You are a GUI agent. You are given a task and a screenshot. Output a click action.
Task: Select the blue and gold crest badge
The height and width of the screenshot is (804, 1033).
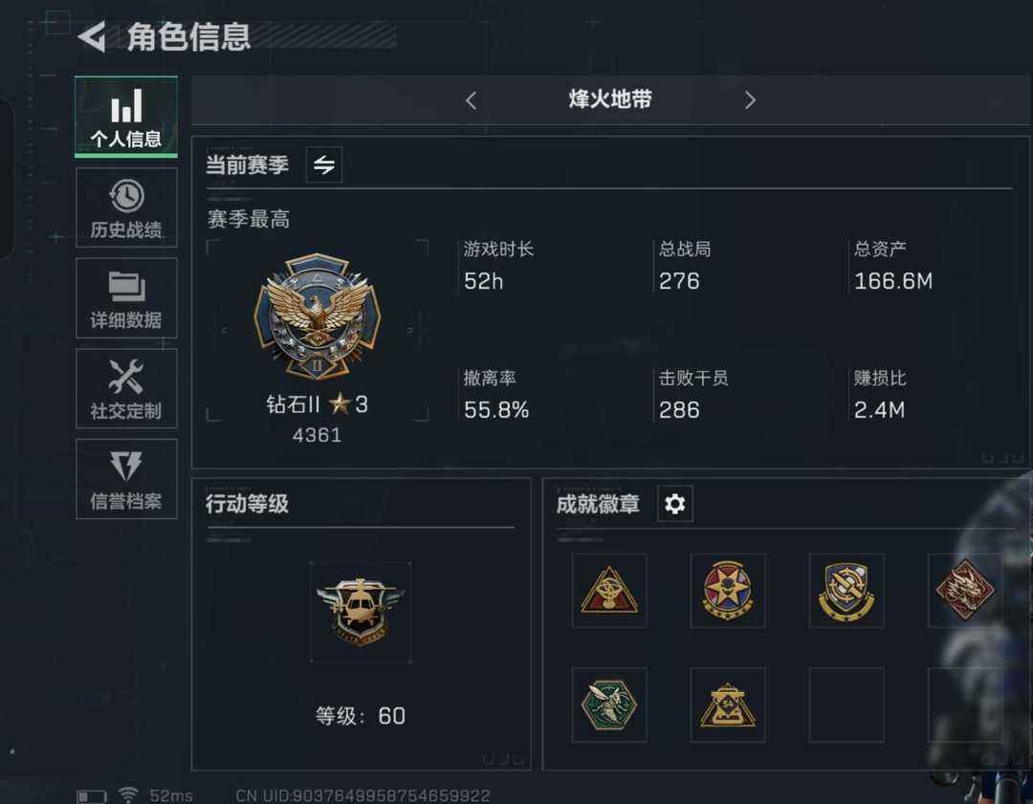846,591
